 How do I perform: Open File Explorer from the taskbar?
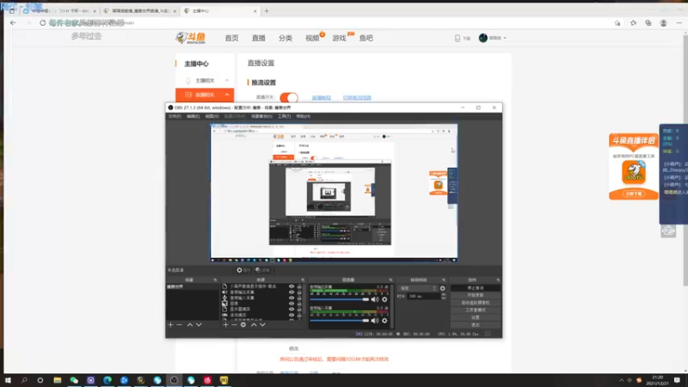[58, 380]
